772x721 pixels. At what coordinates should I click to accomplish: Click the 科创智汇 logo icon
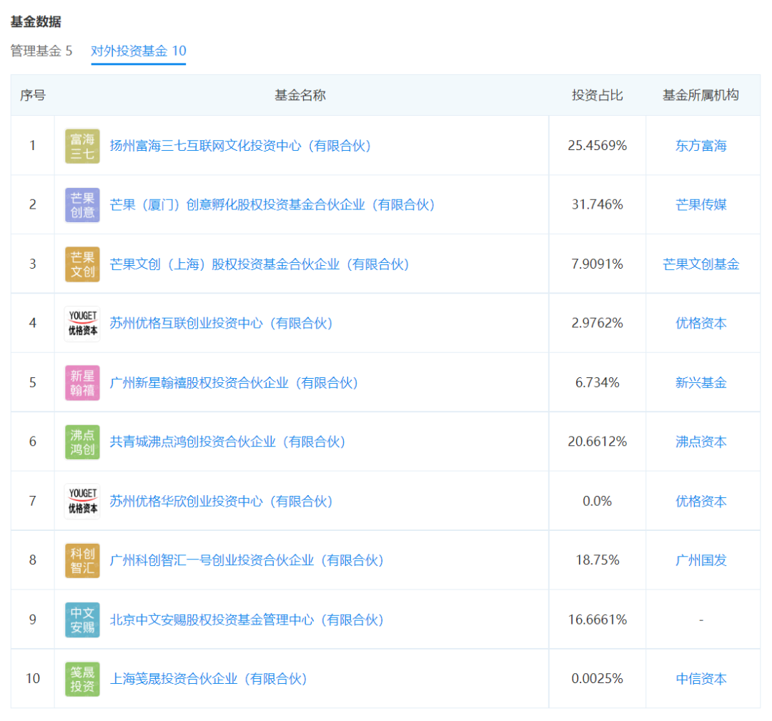click(x=82, y=560)
